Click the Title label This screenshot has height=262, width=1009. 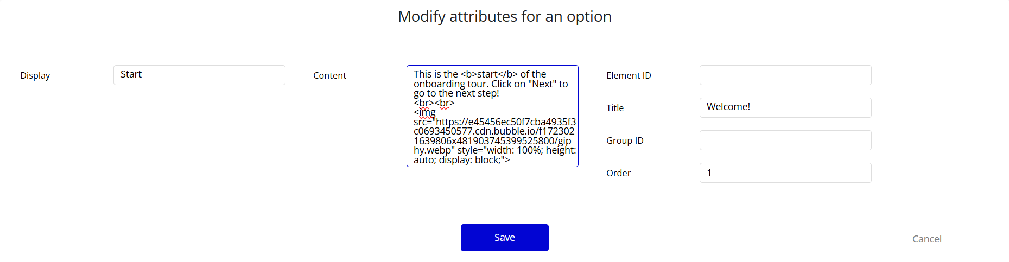[615, 108]
